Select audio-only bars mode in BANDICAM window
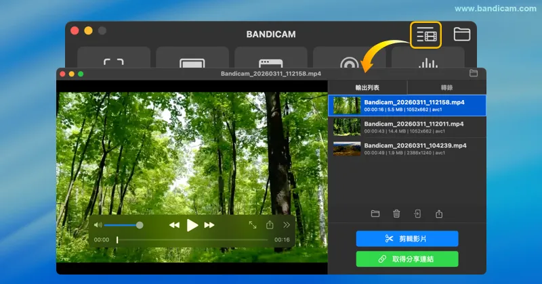The width and height of the screenshot is (542, 284). [x=428, y=57]
